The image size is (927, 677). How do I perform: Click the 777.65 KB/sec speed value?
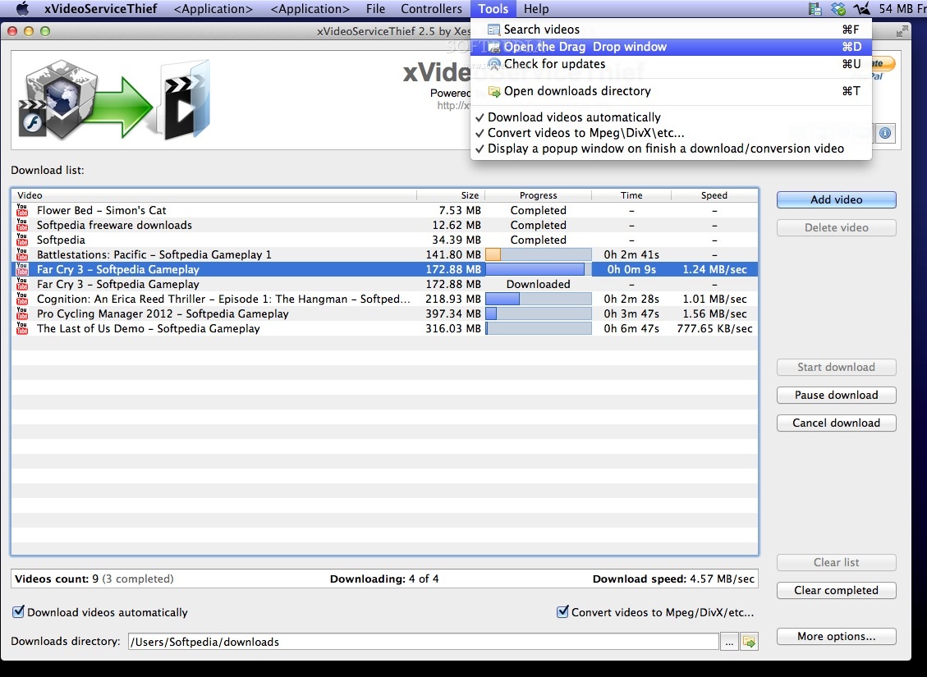tap(714, 328)
